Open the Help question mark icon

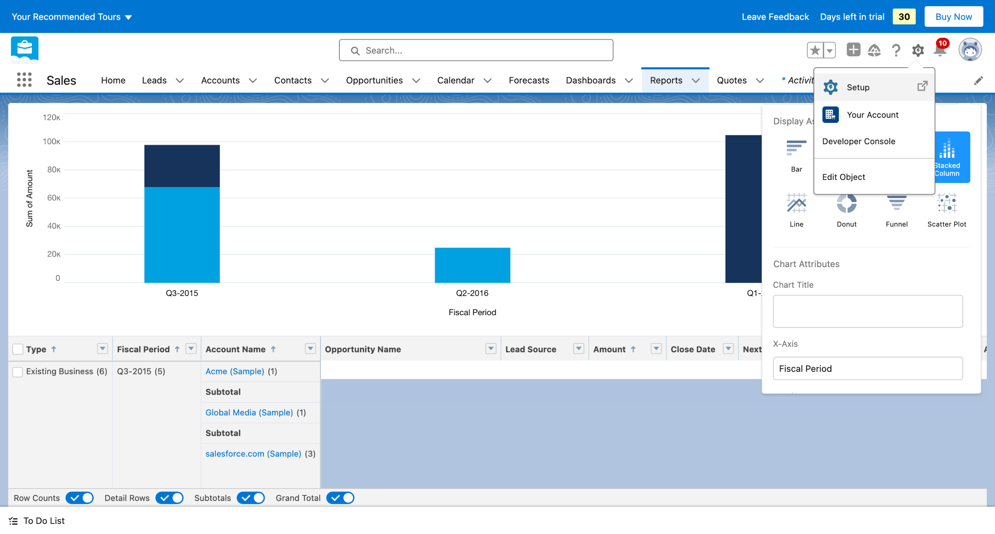coord(896,50)
